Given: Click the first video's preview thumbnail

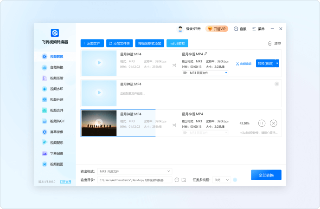Looking at the screenshot, I should 99,63.
